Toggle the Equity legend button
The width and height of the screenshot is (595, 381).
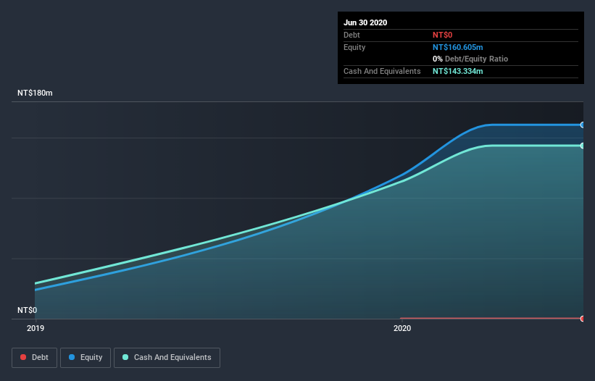(86, 358)
